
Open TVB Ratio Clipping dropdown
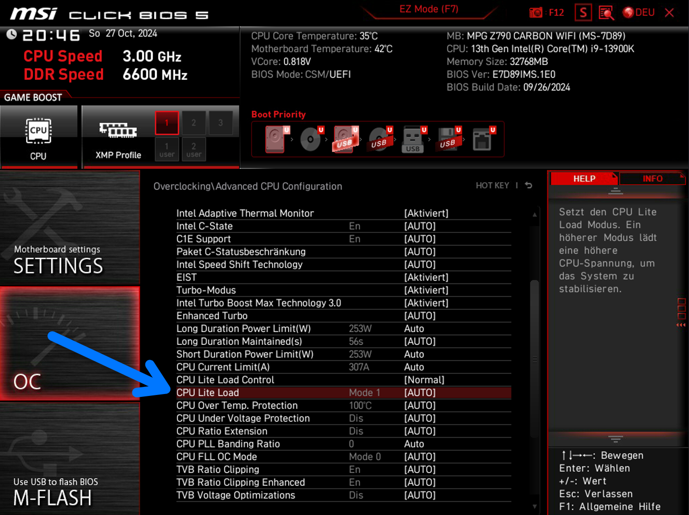420,470
